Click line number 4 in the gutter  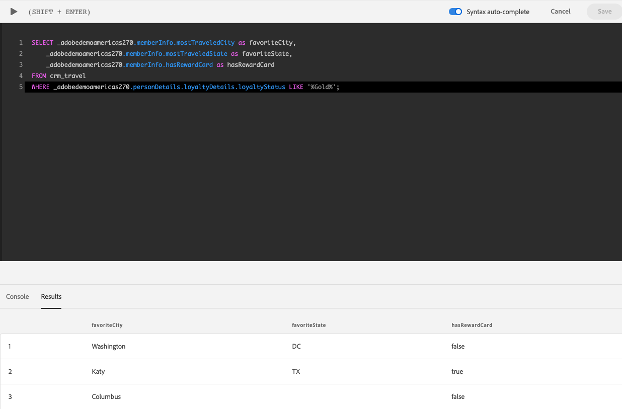point(21,76)
